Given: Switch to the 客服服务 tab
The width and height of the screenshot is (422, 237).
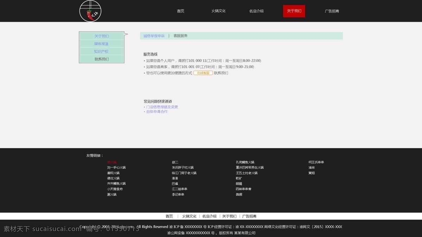Looking at the screenshot, I should (181, 36).
